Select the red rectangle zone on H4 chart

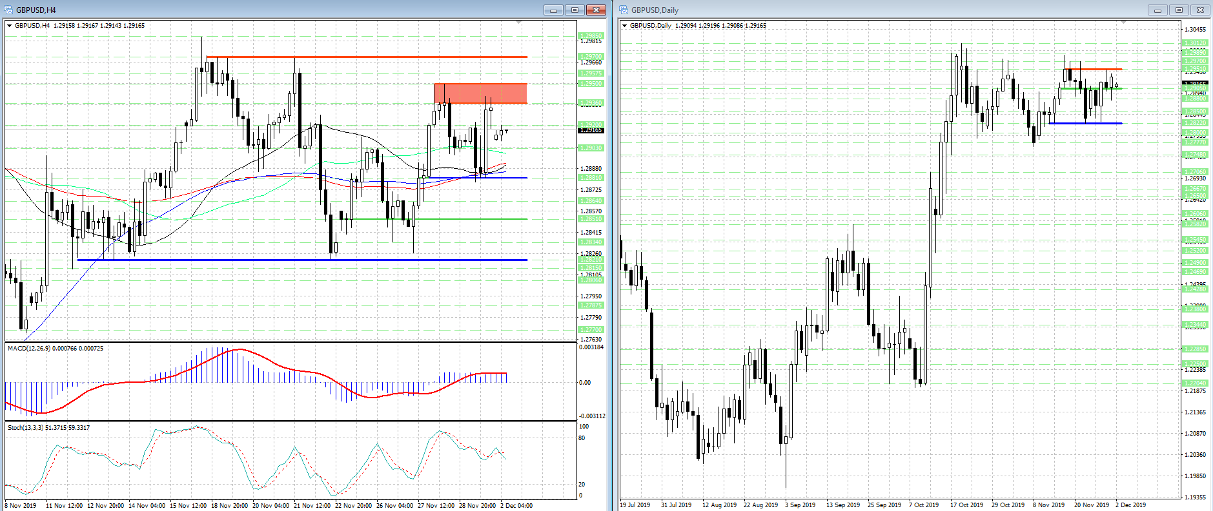tap(480, 93)
